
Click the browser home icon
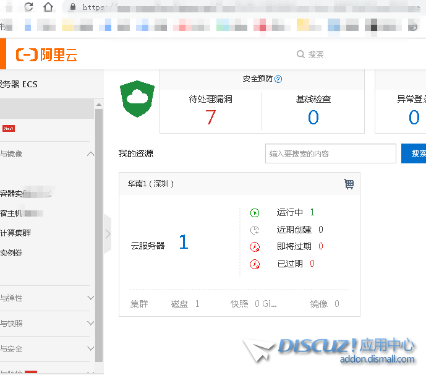(x=48, y=7)
